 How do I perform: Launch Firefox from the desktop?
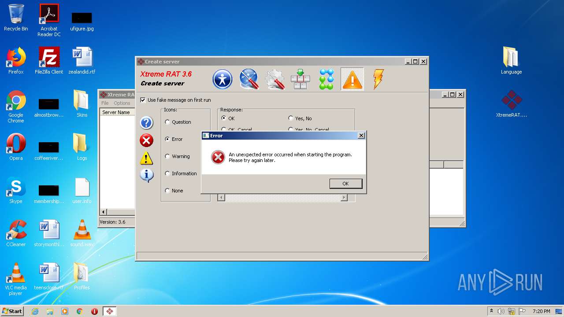tap(16, 61)
